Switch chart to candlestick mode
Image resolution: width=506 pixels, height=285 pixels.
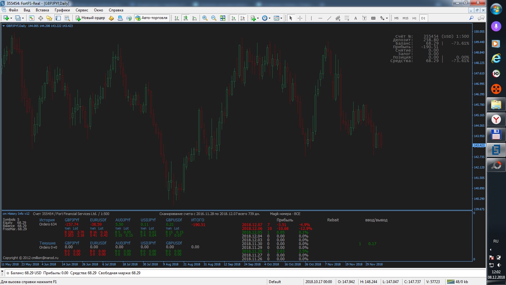[x=186, y=18]
